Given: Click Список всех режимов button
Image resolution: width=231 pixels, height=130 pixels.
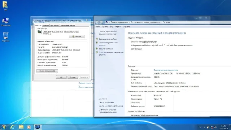Looking at the screenshot, I should coord(47,71).
